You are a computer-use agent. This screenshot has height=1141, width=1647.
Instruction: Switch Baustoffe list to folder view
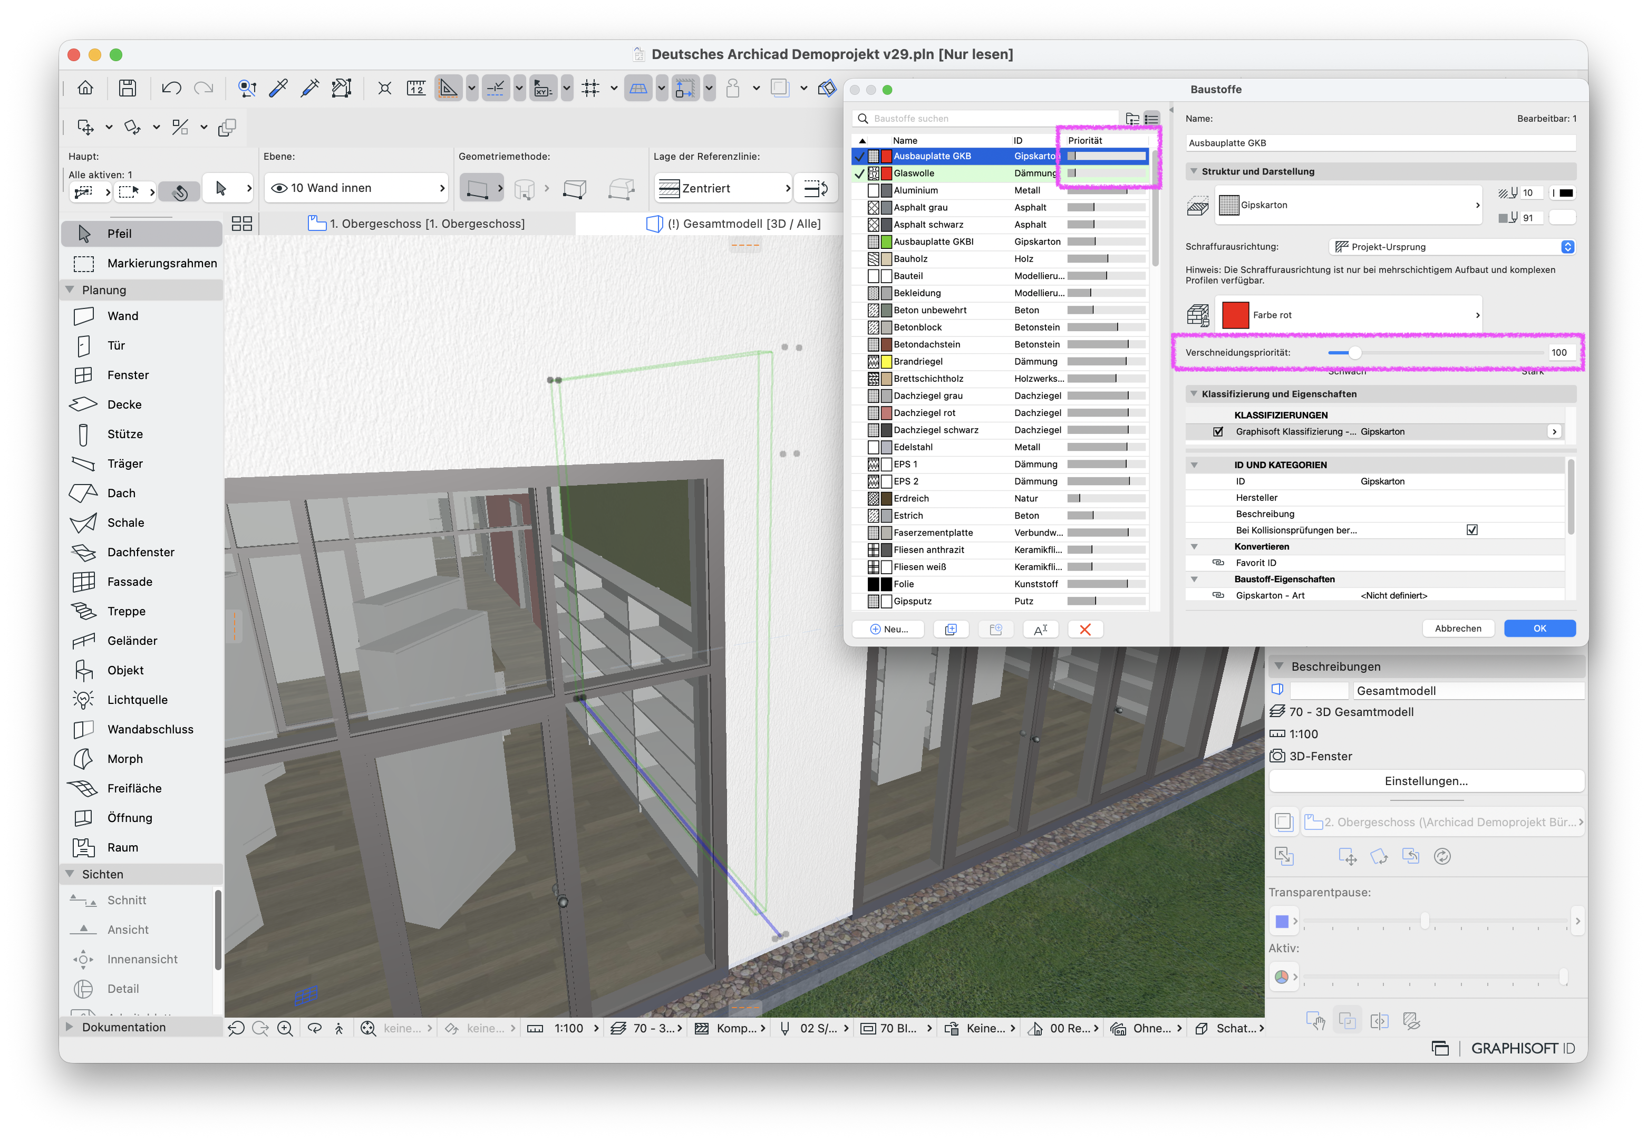click(x=1132, y=119)
